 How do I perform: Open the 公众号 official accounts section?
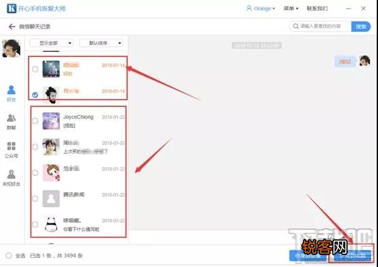pos(11,150)
